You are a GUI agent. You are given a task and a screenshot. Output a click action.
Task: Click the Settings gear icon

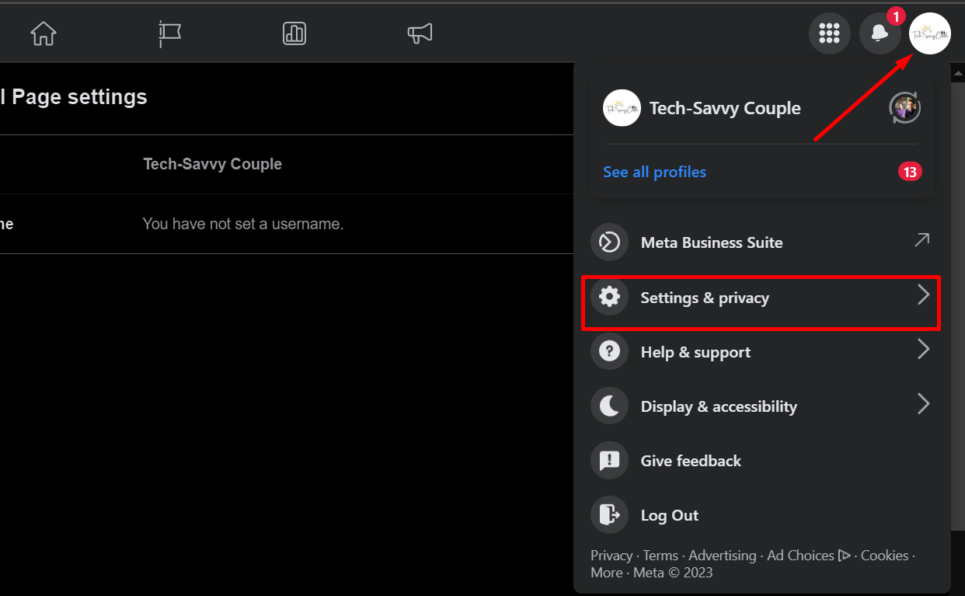609,296
